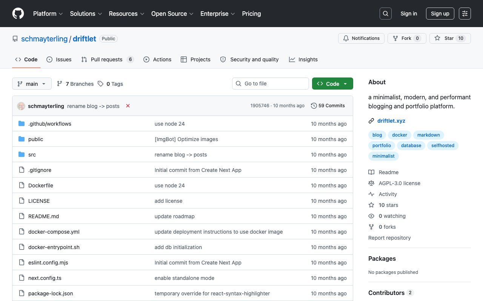This screenshot has width=483, height=301.
Task: Select the markdown topic tag
Action: (429, 135)
